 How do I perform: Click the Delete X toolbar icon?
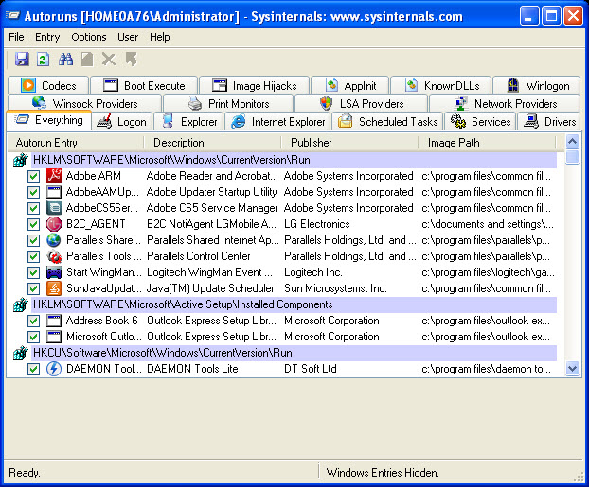pyautogui.click(x=109, y=60)
